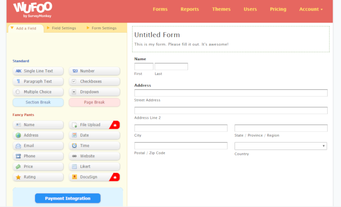
Task: Click the Checkboxes field icon
Action: 74,81
